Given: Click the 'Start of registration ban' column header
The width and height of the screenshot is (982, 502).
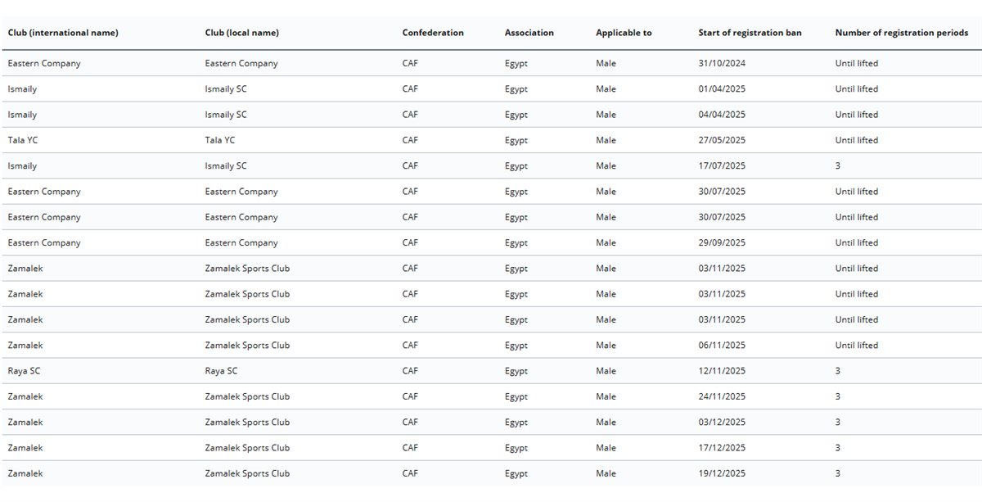Looking at the screenshot, I should coord(750,33).
